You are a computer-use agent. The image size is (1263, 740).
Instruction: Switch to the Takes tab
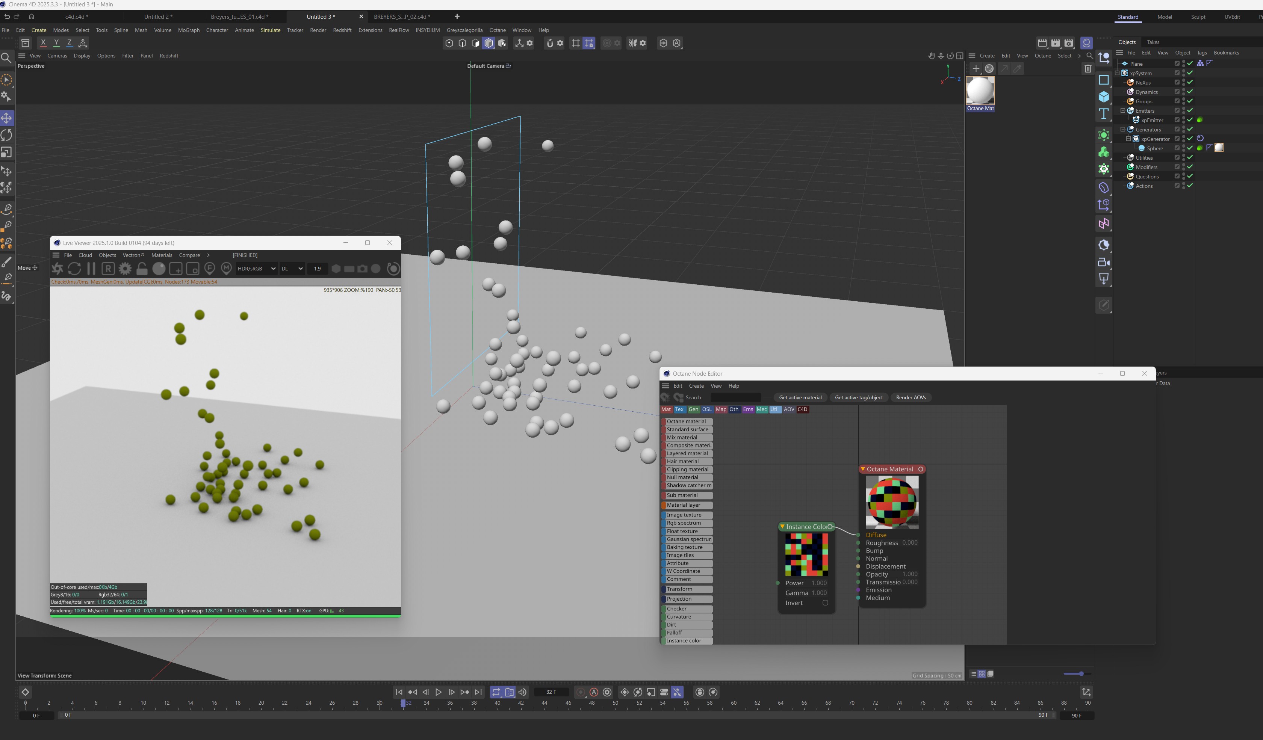1153,42
